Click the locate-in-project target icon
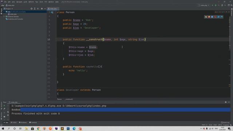Viewport: 233px width, 131px height. pyautogui.click(x=32, y=9)
